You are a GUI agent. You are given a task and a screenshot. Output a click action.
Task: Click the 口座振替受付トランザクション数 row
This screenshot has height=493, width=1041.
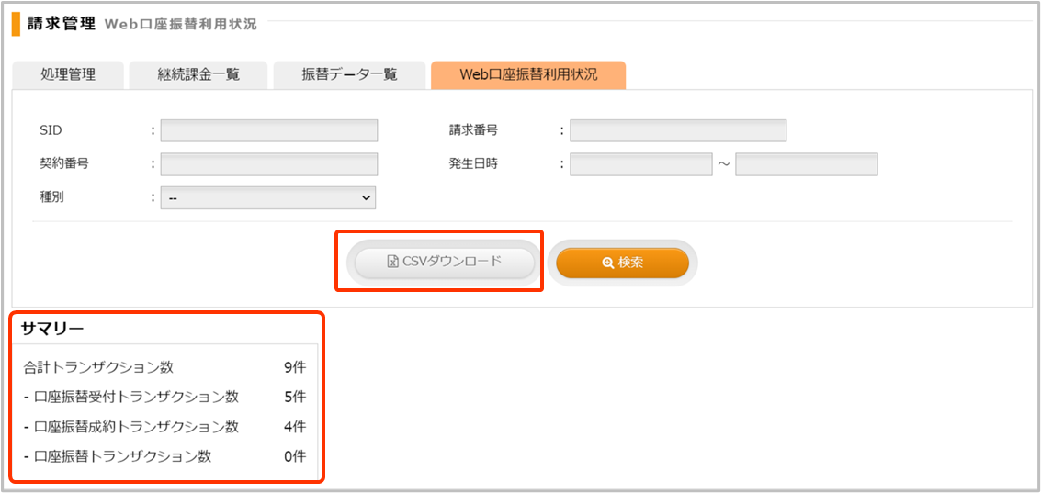(x=165, y=397)
